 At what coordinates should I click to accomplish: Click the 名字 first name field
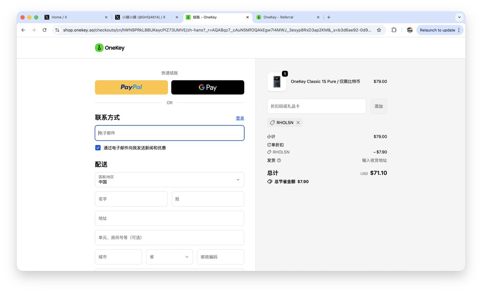(x=131, y=199)
